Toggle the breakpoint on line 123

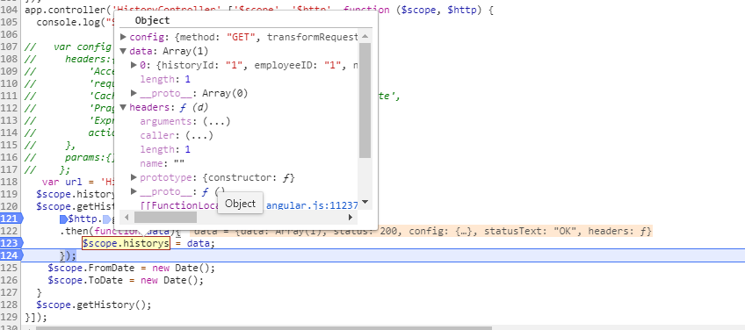(11, 243)
